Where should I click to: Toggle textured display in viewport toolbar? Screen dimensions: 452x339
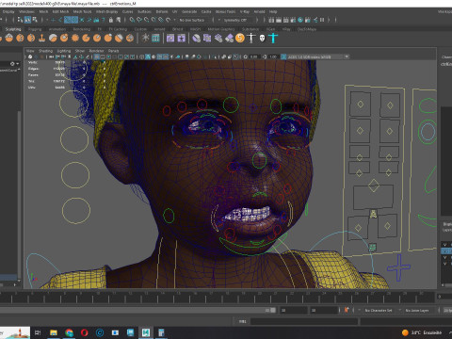[166, 56]
